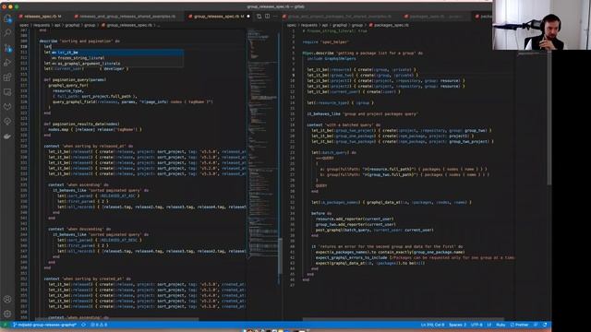591x332 pixels.
Task: Open the Extensions view
Action: pos(7,77)
